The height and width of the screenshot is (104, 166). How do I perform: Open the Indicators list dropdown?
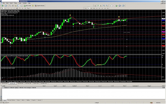(x=117, y=6)
